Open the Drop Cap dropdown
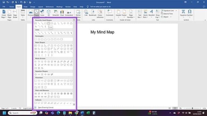 point(157,14)
